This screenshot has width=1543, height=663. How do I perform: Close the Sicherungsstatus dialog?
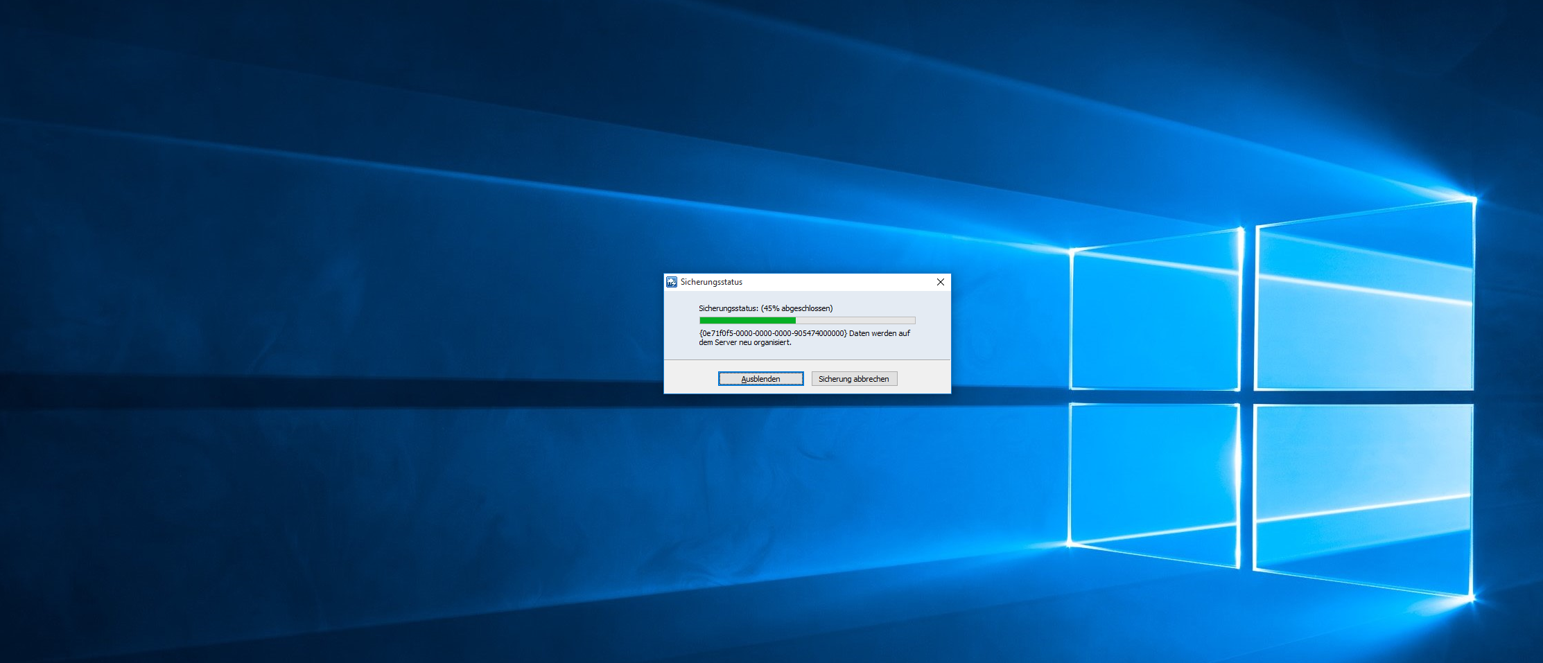pyautogui.click(x=941, y=282)
